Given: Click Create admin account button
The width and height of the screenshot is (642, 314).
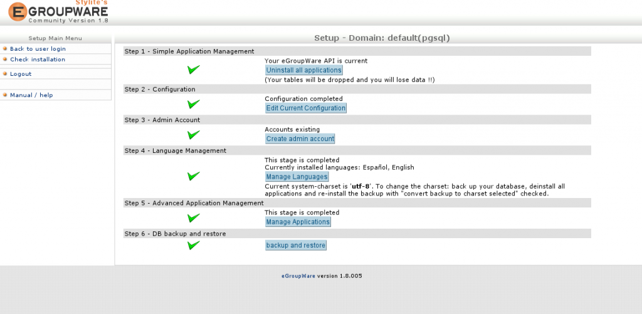Looking at the screenshot, I should [x=300, y=139].
